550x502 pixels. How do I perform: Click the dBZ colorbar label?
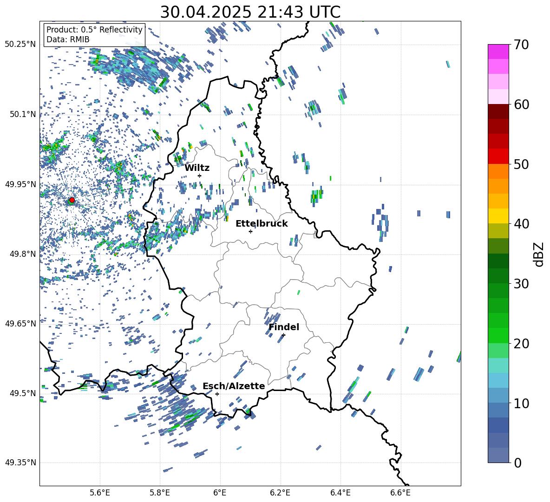[x=539, y=254]
